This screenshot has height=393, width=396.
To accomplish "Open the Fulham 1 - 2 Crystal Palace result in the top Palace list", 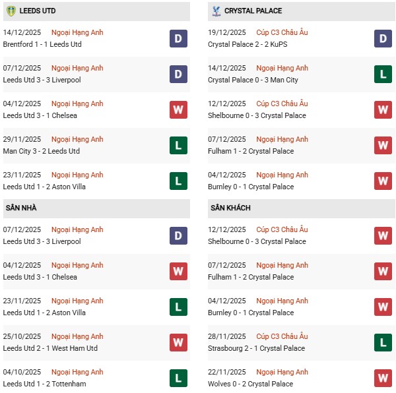I will pyautogui.click(x=251, y=151).
